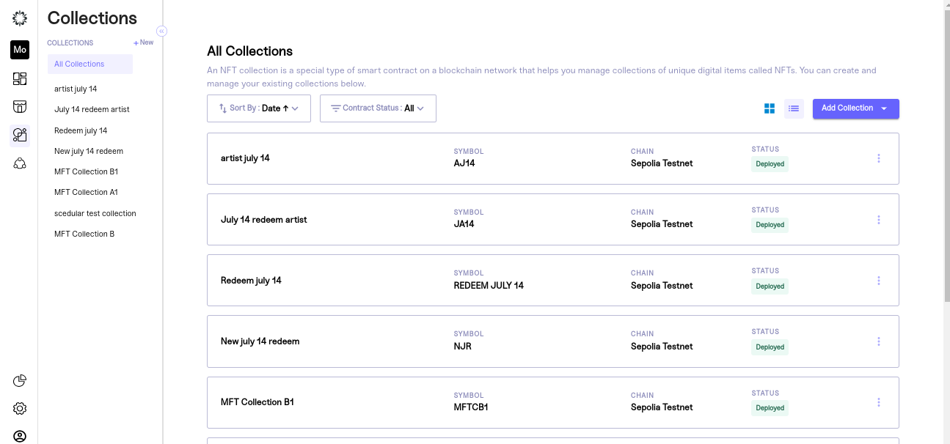This screenshot has height=444, width=950.
Task: Click the Add Collection button
Action: pyautogui.click(x=856, y=108)
